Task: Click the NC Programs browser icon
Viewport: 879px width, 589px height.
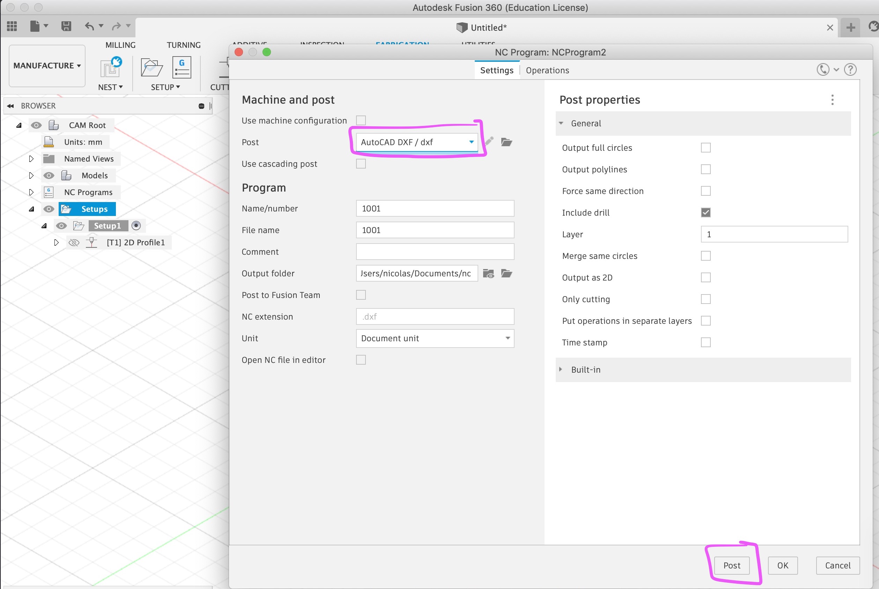Action: coord(49,192)
